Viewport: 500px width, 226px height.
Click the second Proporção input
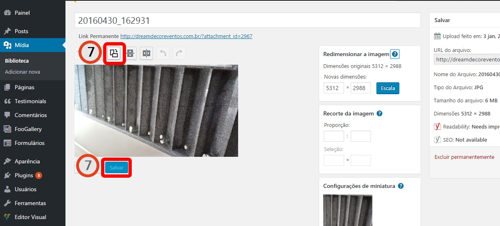click(361, 136)
